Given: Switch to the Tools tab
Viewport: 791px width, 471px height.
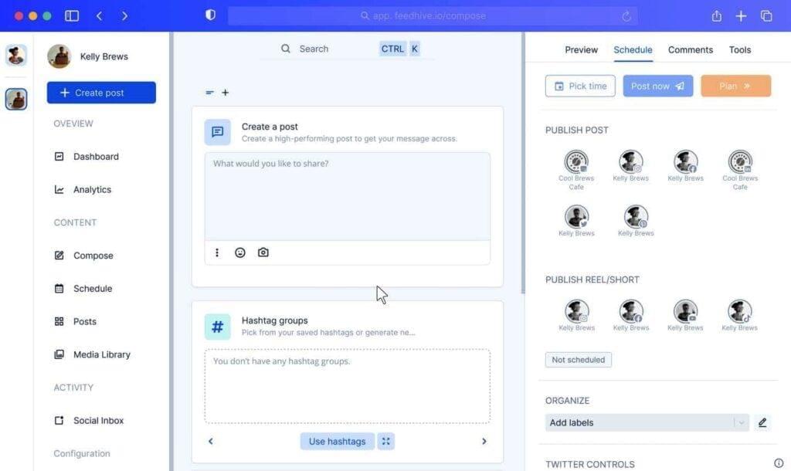Looking at the screenshot, I should pos(739,49).
